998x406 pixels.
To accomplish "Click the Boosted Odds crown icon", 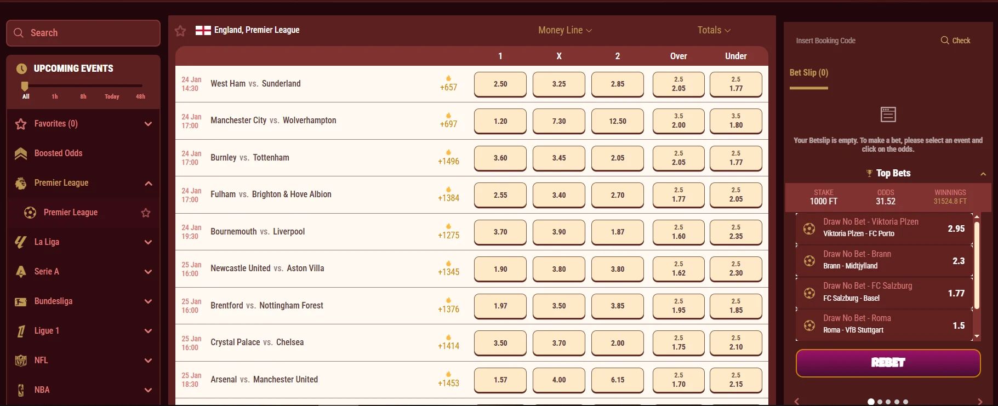I will [21, 153].
